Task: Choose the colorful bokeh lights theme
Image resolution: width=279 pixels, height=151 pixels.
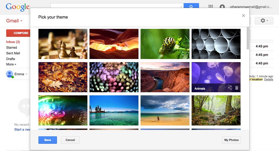Action: pyautogui.click(x=114, y=77)
